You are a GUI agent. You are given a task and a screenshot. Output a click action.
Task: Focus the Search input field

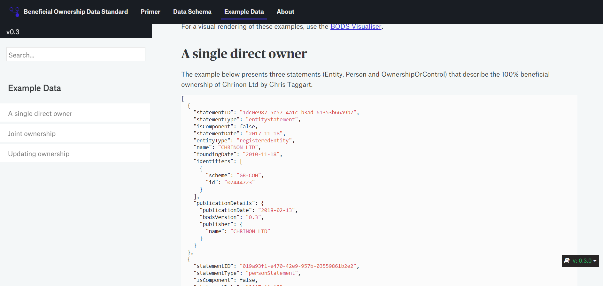point(76,55)
